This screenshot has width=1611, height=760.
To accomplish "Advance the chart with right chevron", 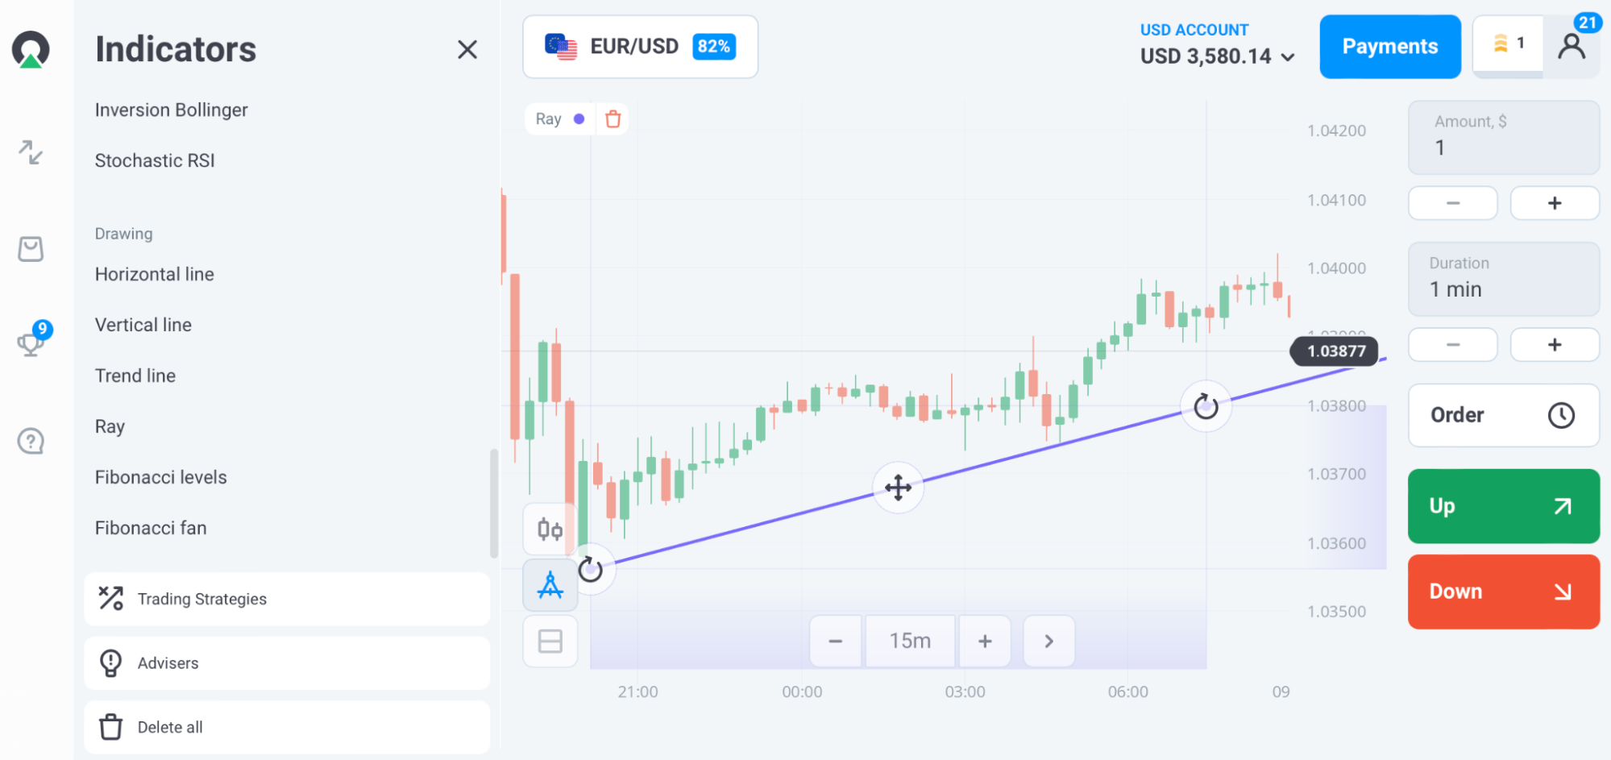I will tap(1048, 642).
